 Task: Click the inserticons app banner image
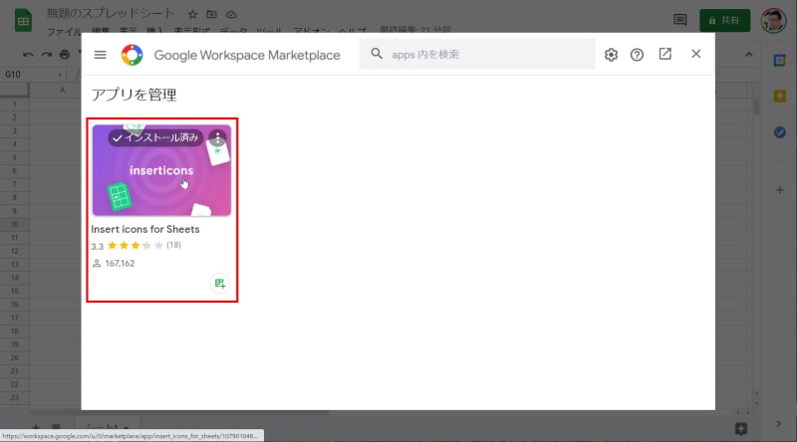[161, 170]
